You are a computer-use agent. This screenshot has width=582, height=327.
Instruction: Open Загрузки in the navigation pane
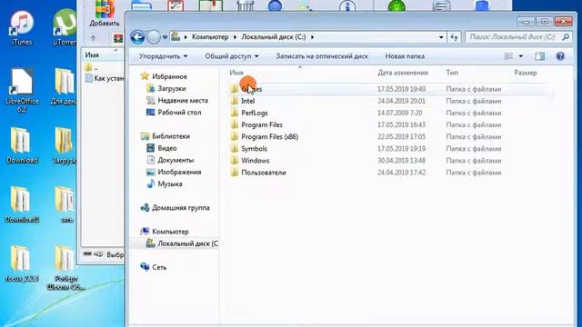(172, 89)
